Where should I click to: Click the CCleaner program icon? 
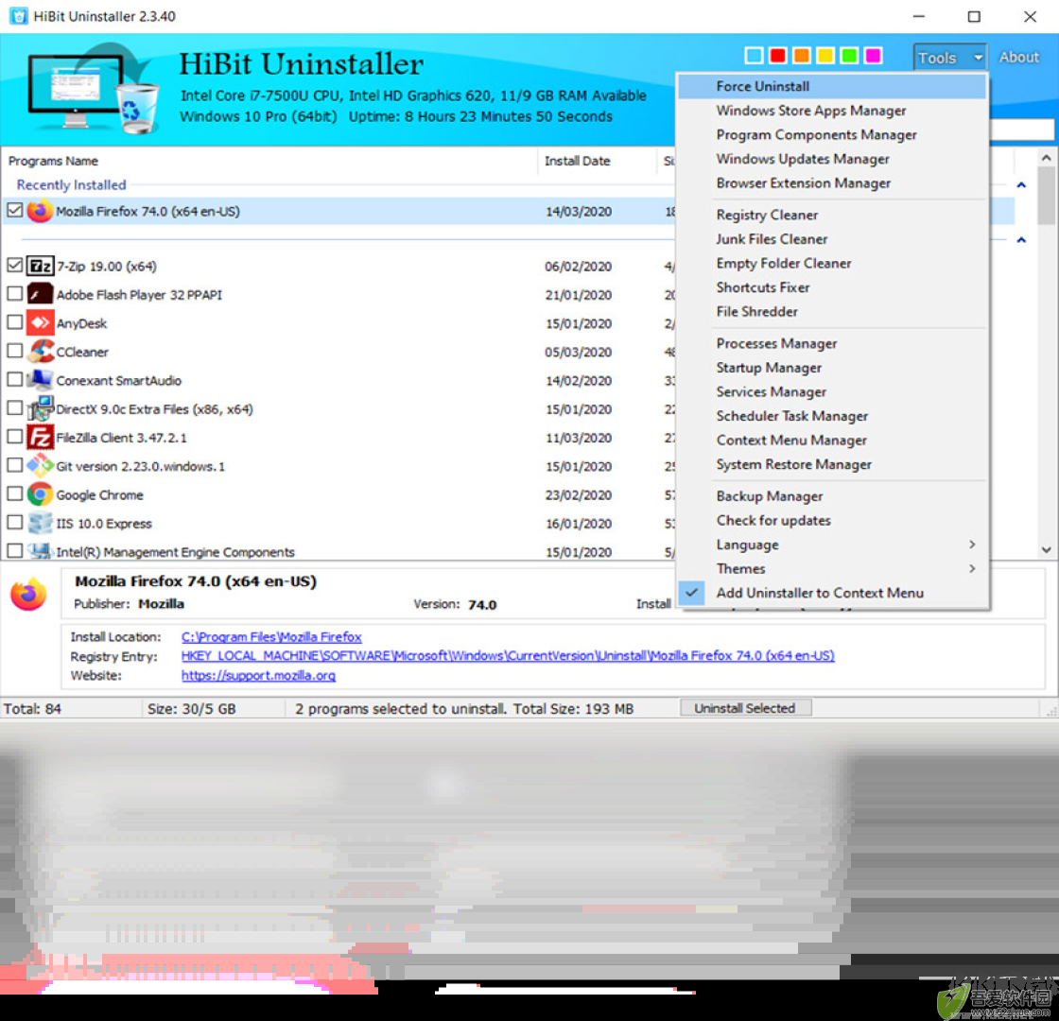point(41,351)
